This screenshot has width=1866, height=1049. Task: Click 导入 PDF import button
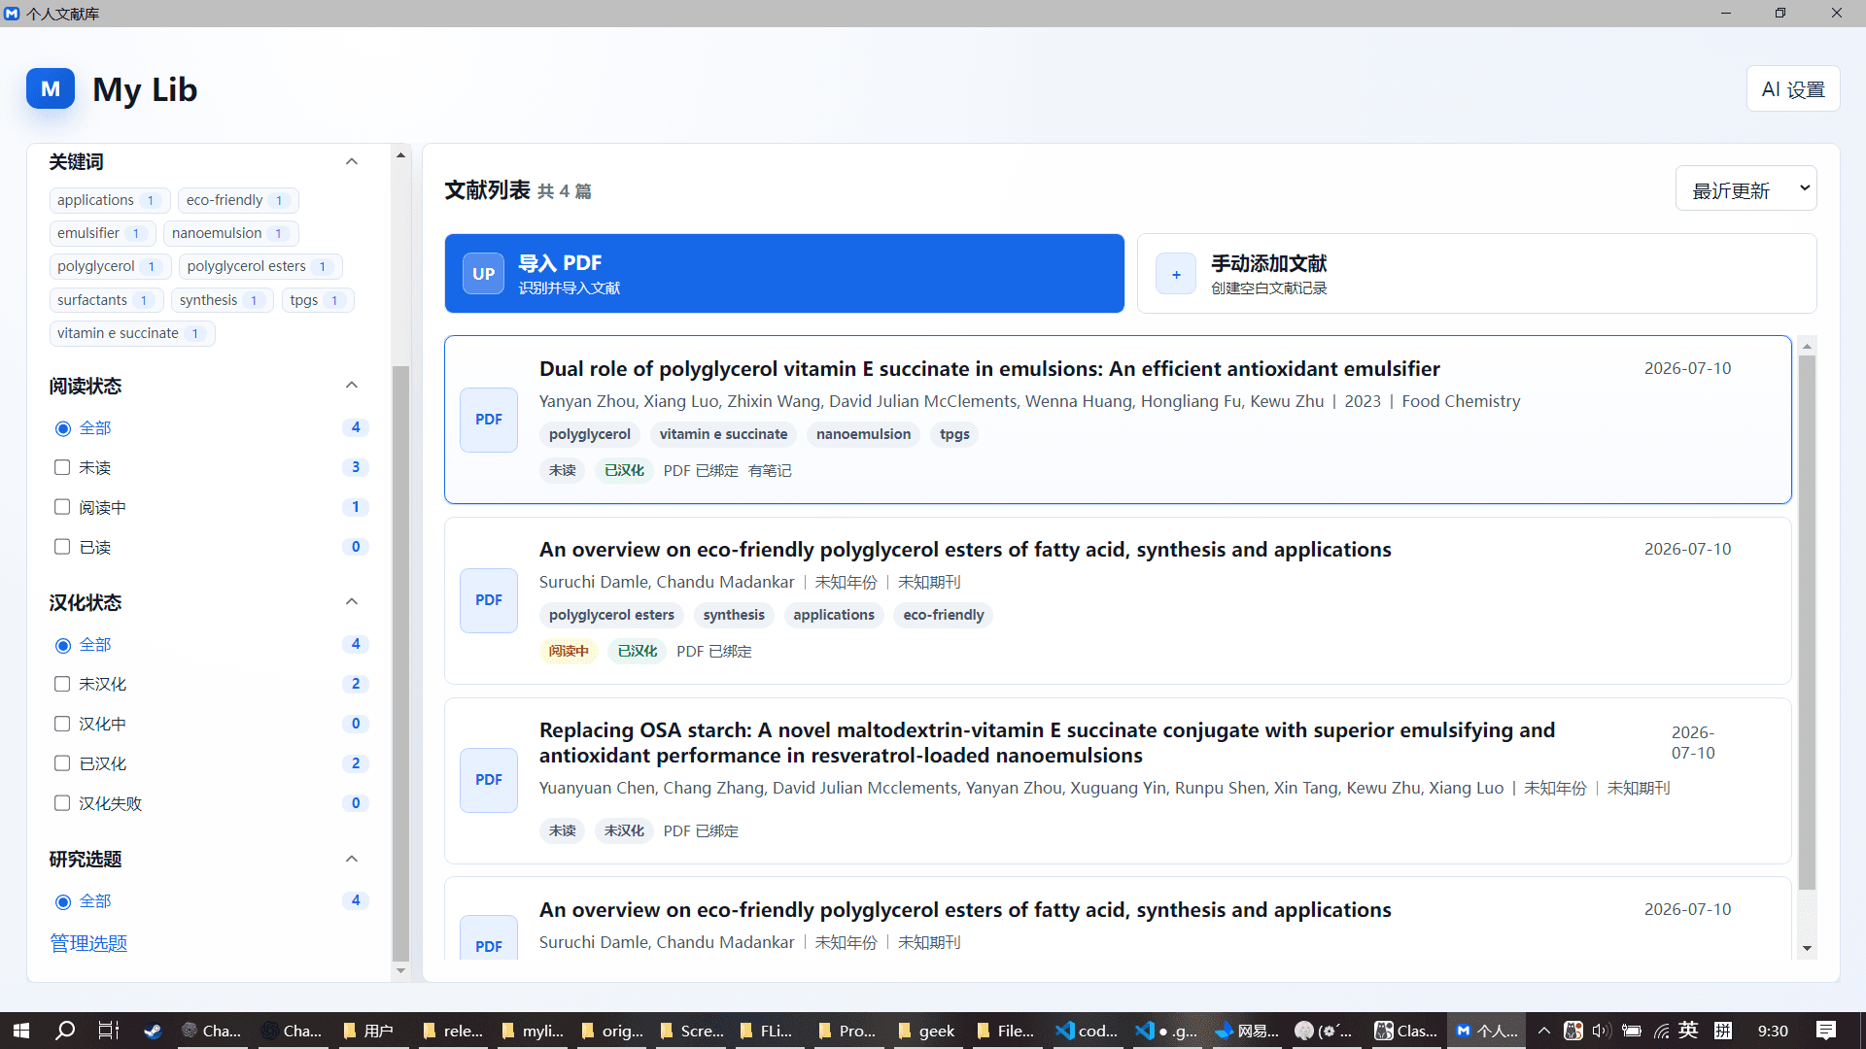pos(784,274)
